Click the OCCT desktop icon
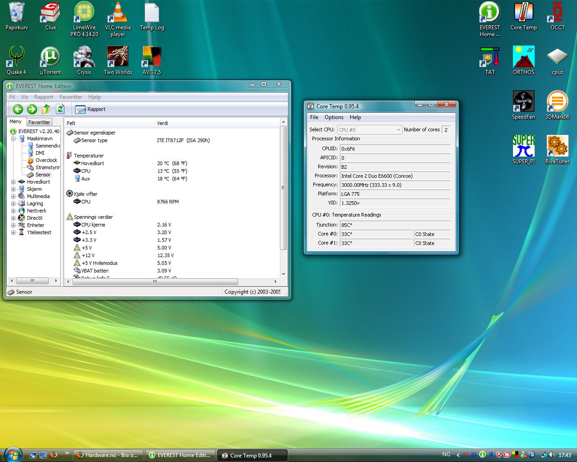 (x=558, y=17)
